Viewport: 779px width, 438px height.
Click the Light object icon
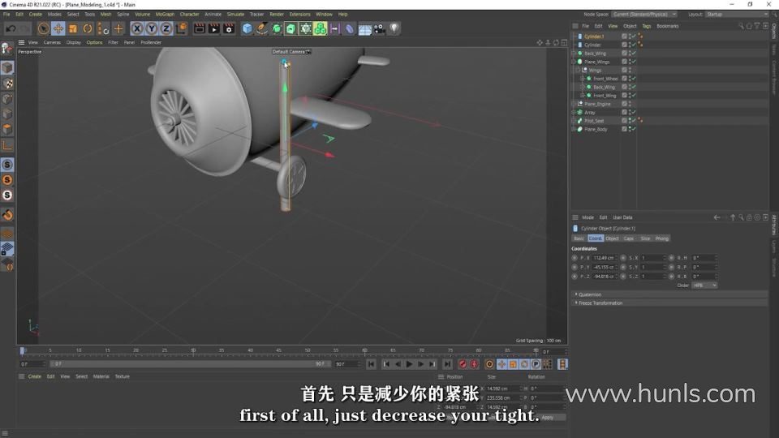(394, 29)
